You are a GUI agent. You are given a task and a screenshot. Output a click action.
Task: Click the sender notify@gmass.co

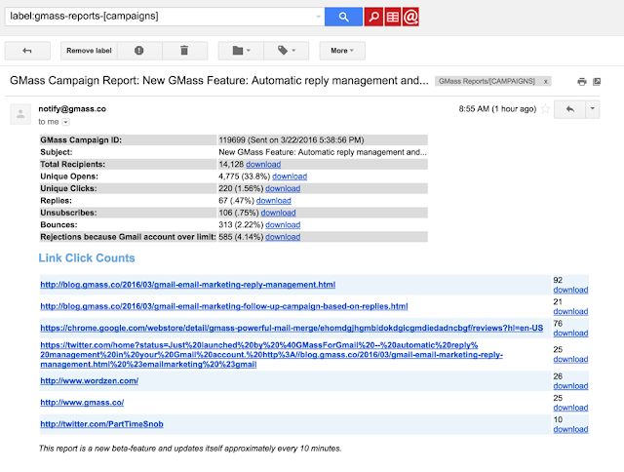72,108
